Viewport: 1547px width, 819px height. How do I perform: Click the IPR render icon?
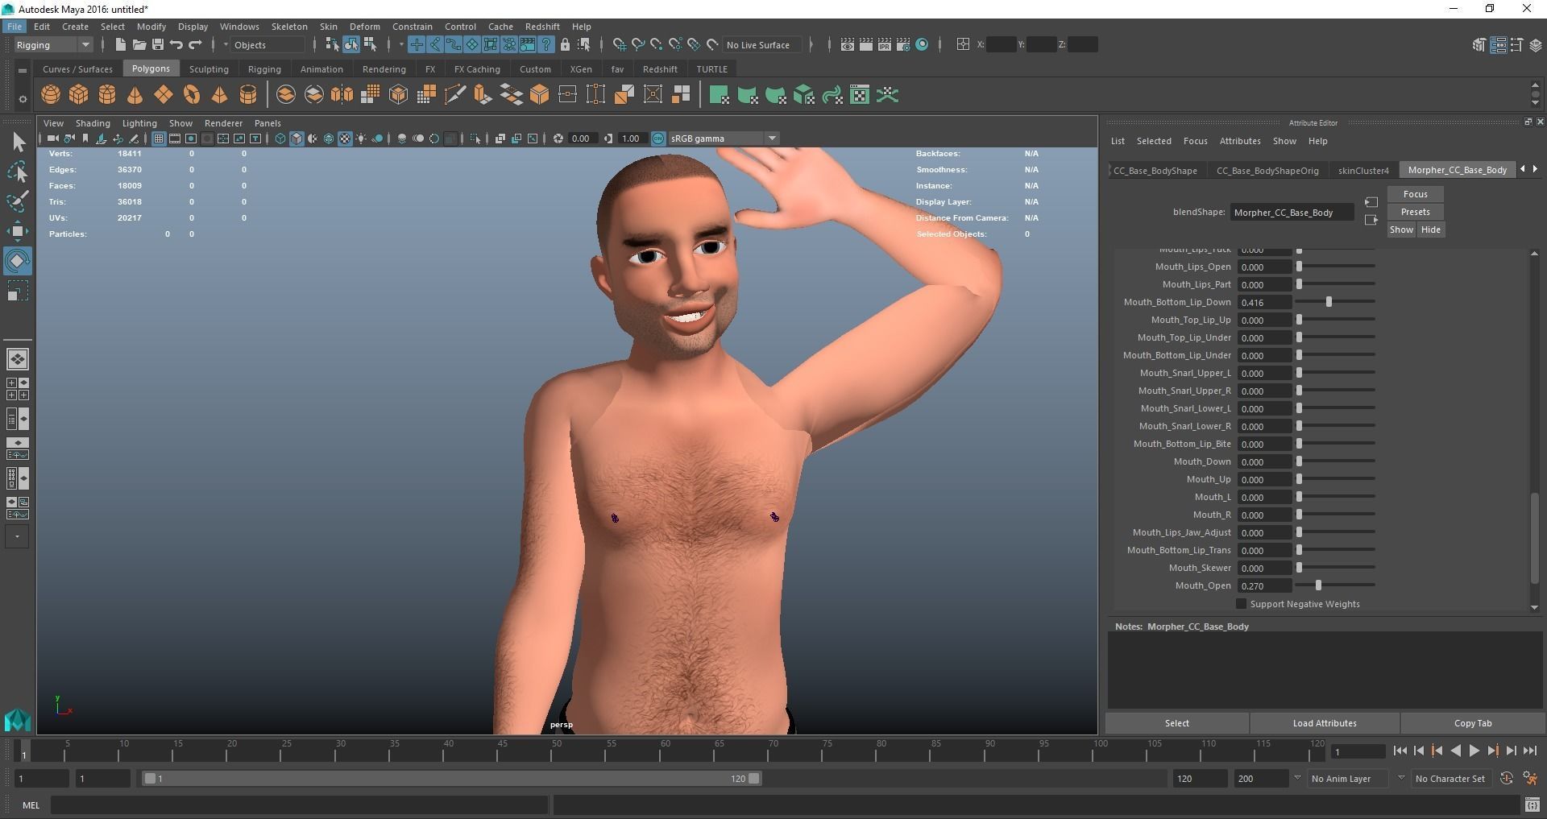point(885,45)
